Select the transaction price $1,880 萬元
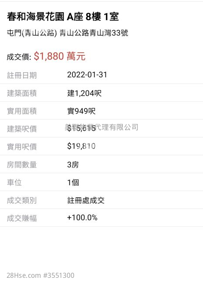 click(60, 56)
